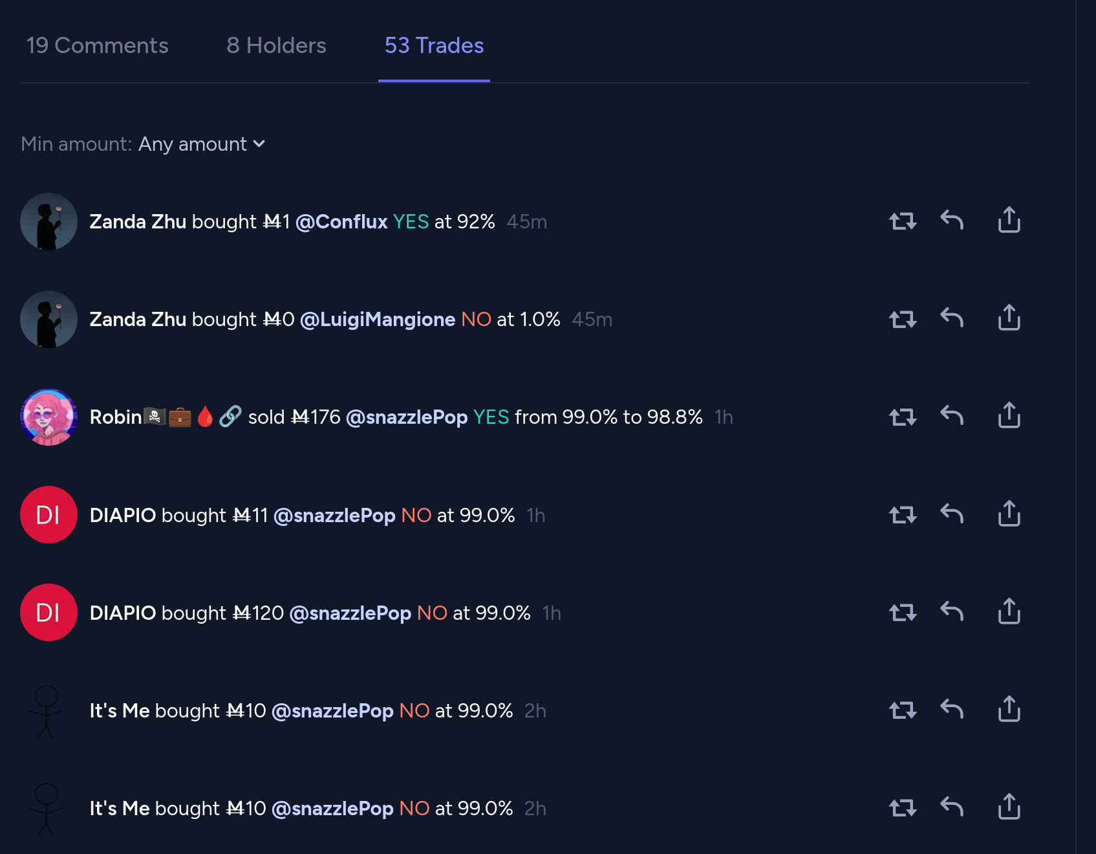This screenshot has height=854, width=1096.
Task: Share DIAPIO's Ṁ11 trade
Action: click(1009, 514)
